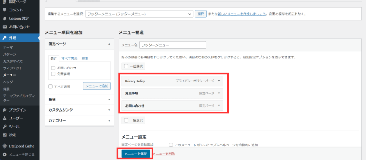Click the Tools wrench icon
This screenshot has height=160, width=366.
5,127
